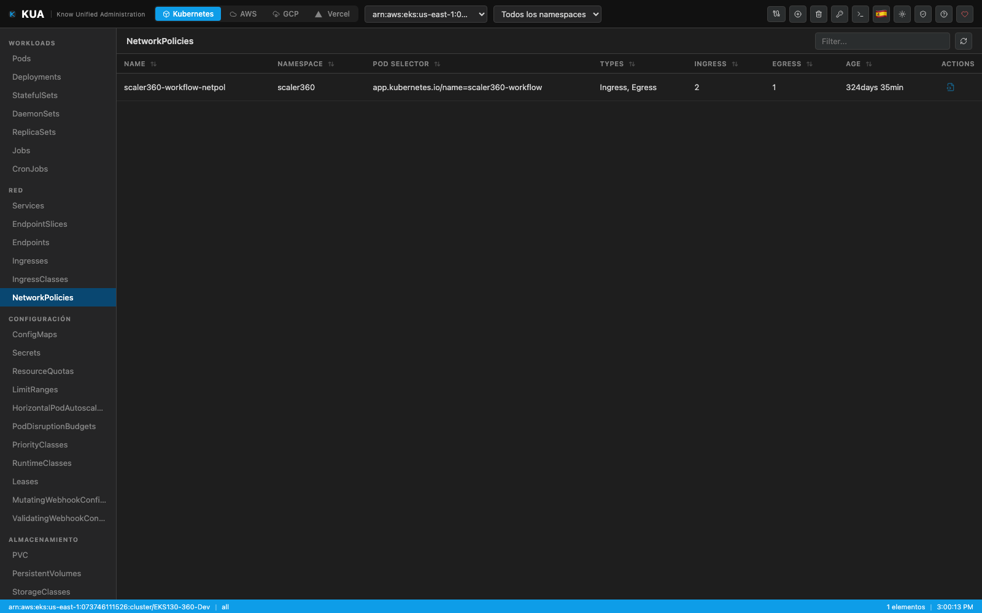Image resolution: width=982 pixels, height=613 pixels.
Task: Click the port-forward connections icon in top bar
Action: pos(776,14)
